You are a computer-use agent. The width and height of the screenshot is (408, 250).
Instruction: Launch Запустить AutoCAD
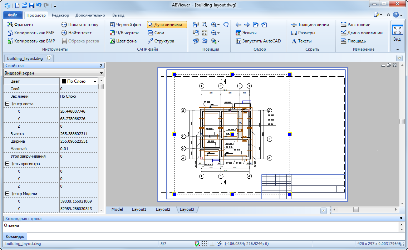pyautogui.click(x=258, y=41)
